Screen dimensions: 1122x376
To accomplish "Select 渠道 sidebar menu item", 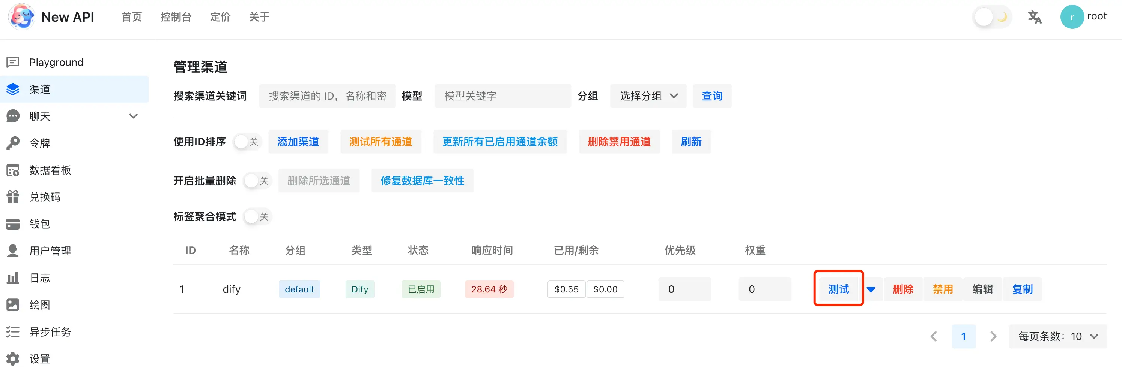I will 74,89.
